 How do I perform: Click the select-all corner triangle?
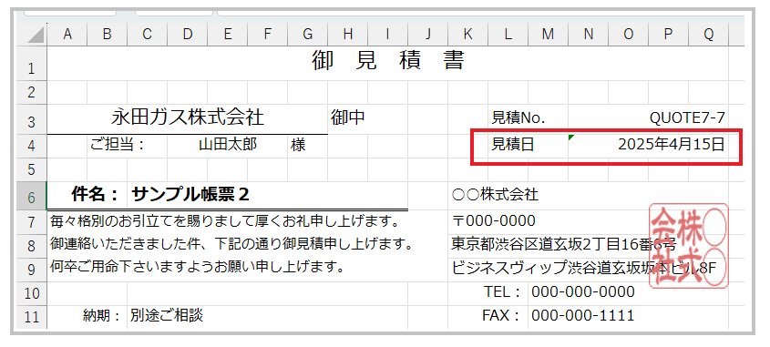click(x=32, y=34)
